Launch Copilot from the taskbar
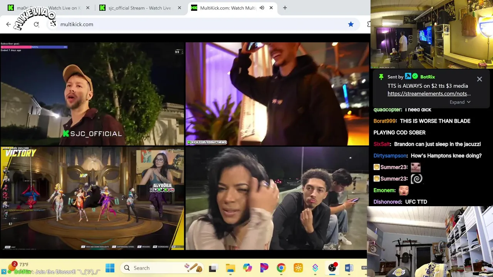Screen dimensions: 493x277 click(x=247, y=268)
